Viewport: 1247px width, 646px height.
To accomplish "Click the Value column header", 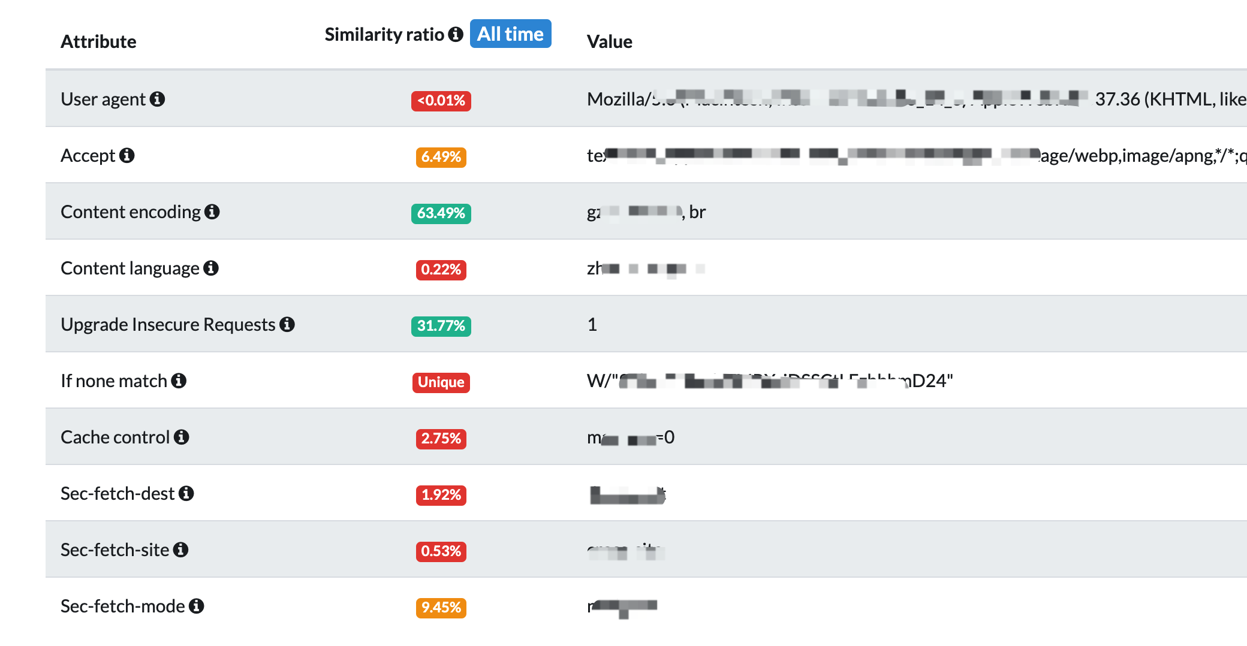I will [610, 41].
